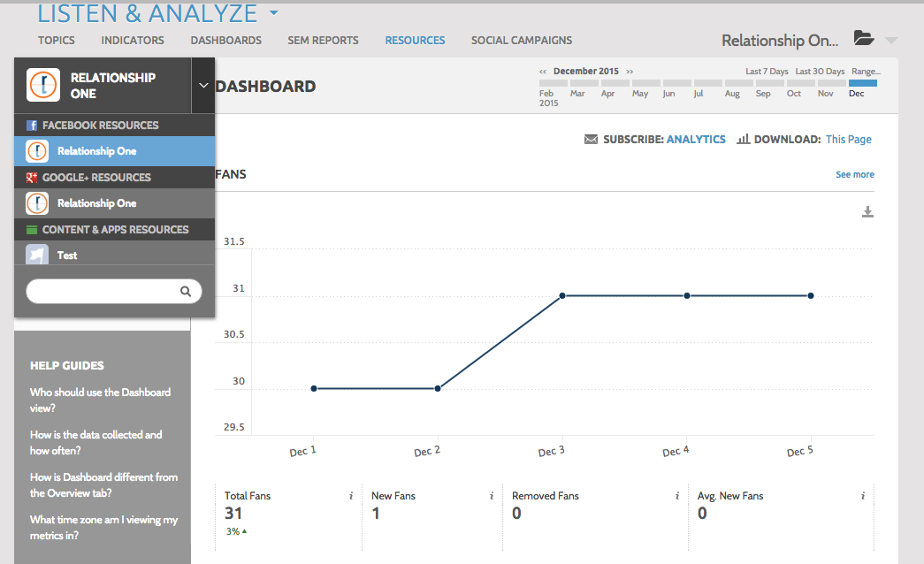Click the resource search input field
The image size is (924, 564).
(102, 291)
